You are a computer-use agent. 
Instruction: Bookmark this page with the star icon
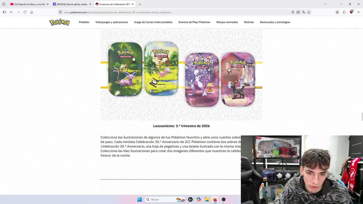[309, 12]
